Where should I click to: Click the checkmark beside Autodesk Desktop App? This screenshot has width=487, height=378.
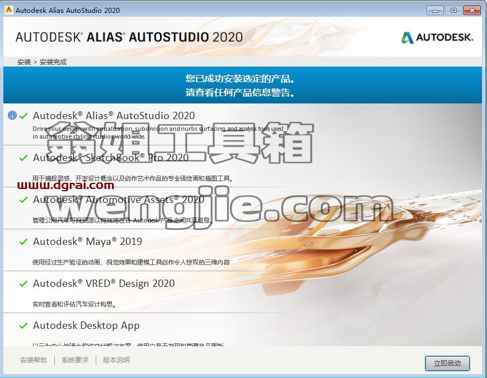[x=24, y=325]
